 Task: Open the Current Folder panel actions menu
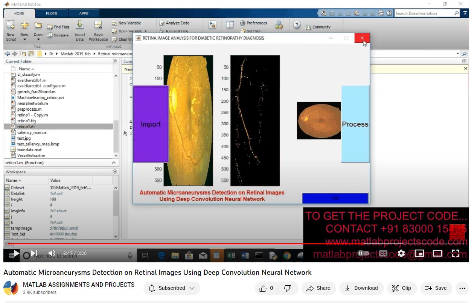115,61
